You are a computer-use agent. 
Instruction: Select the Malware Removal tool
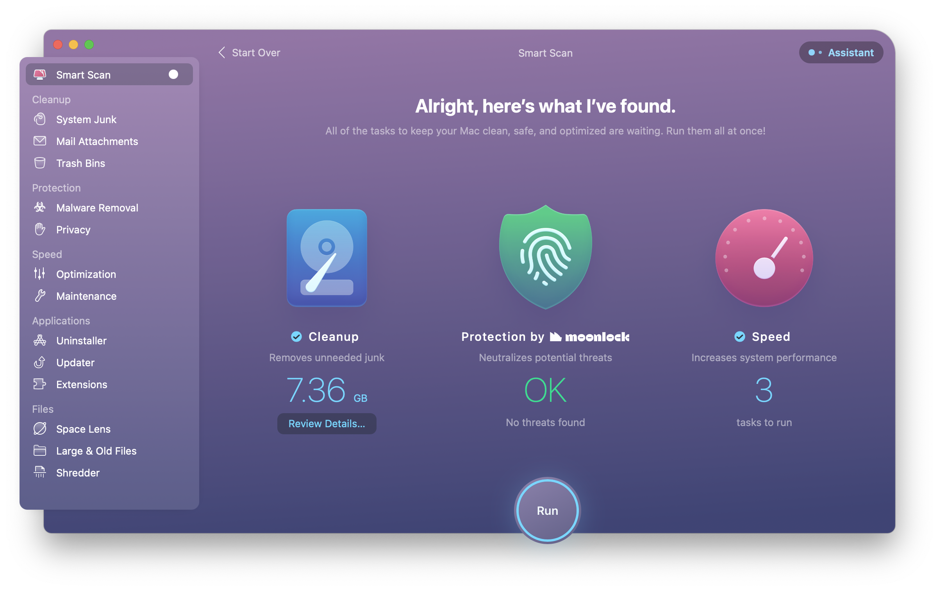click(x=97, y=207)
